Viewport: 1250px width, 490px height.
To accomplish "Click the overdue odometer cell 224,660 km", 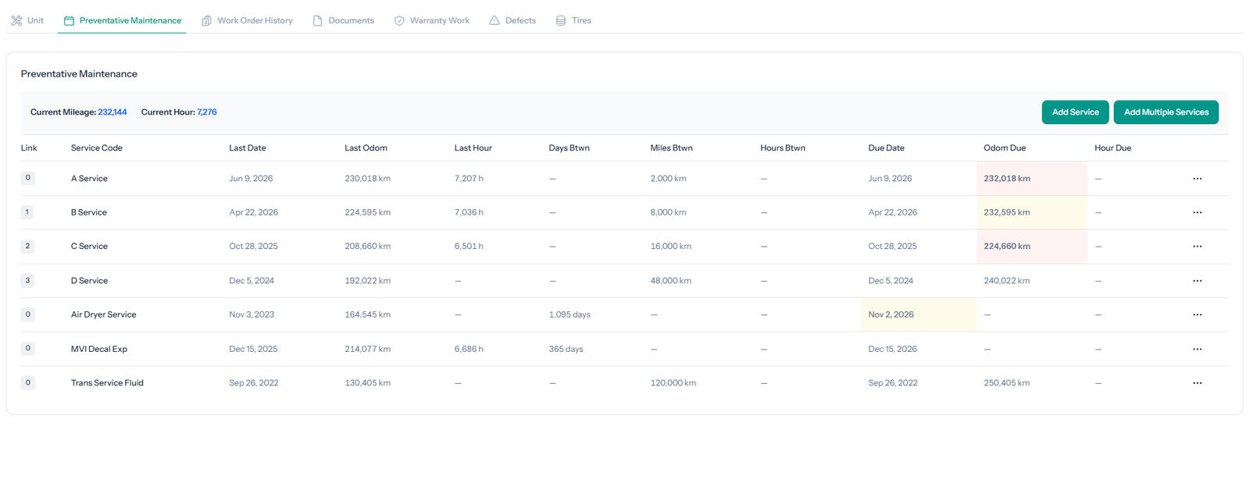I will pos(1031,247).
